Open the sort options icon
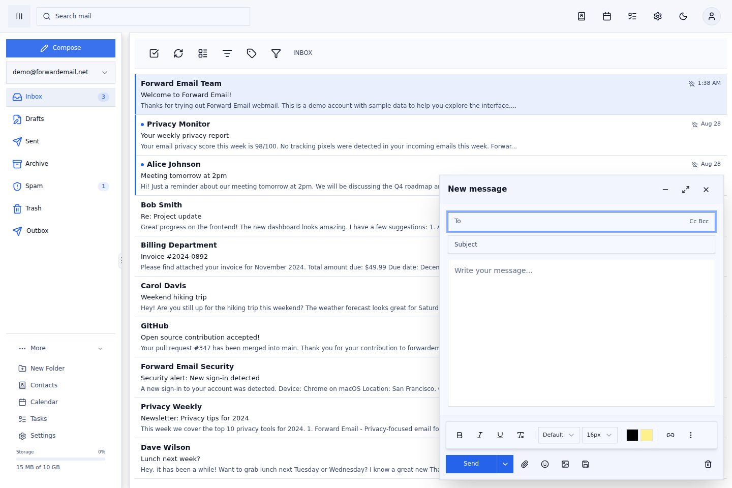732x488 pixels. point(227,53)
